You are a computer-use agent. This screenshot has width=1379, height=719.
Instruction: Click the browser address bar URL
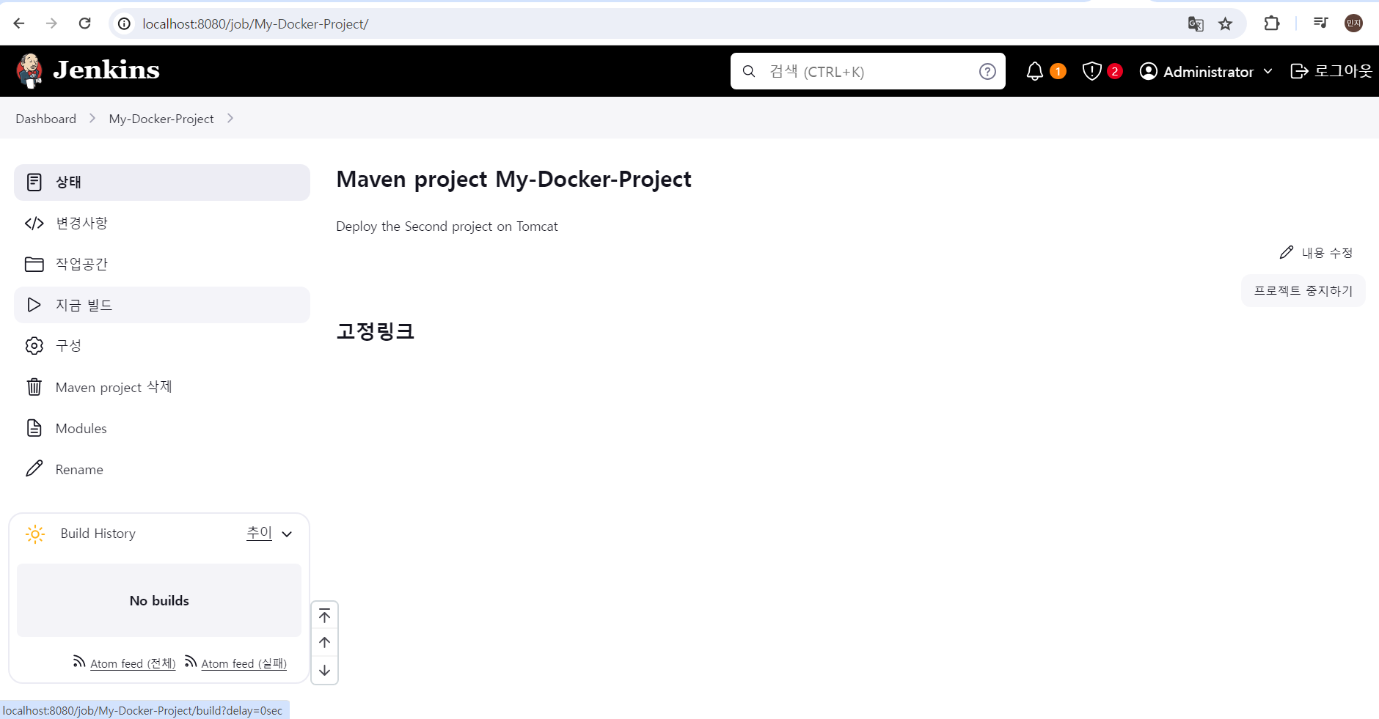(x=255, y=24)
